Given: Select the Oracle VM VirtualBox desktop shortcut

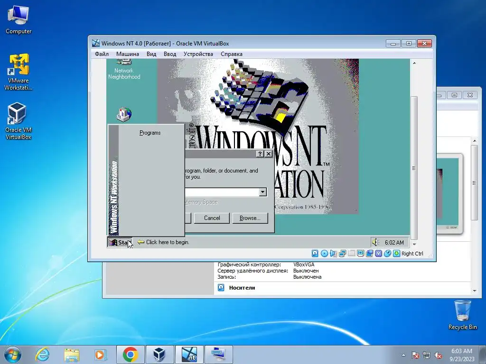Looking at the screenshot, I should 19,121.
